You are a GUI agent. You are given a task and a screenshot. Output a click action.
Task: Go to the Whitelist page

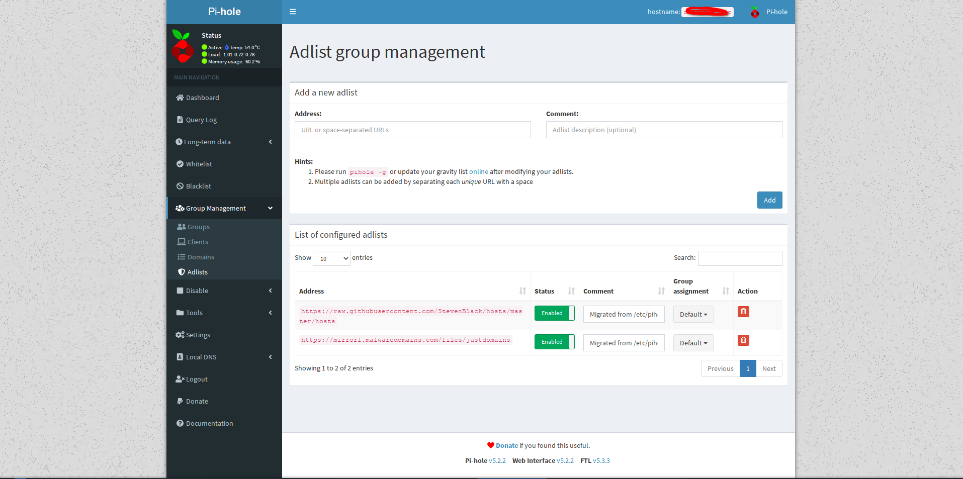[x=224, y=164]
